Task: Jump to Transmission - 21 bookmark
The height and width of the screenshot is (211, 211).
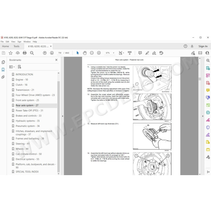Action: (25, 90)
